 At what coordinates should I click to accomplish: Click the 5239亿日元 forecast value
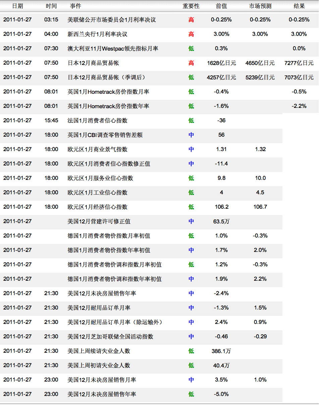[x=260, y=77]
